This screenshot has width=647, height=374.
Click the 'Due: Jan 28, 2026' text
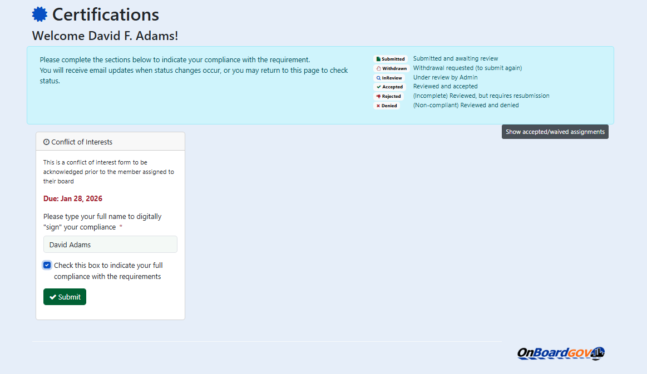[x=73, y=199]
